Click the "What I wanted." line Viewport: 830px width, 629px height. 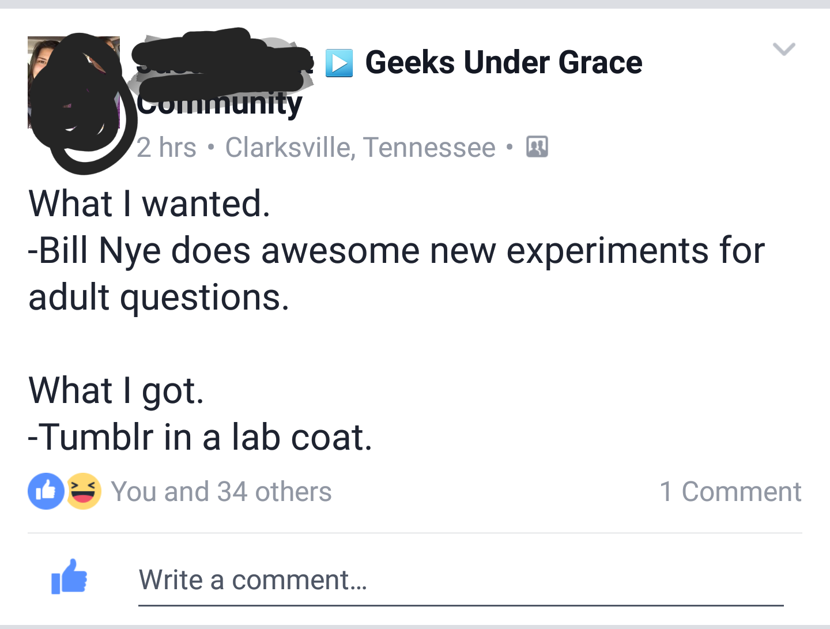(x=149, y=204)
